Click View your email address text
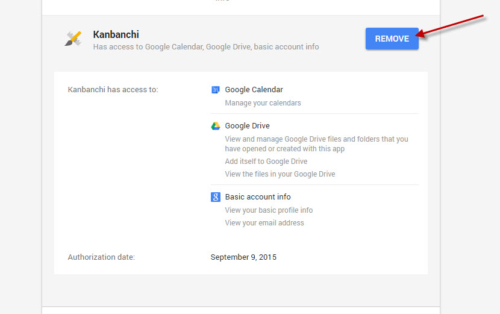500x314 pixels. [264, 223]
